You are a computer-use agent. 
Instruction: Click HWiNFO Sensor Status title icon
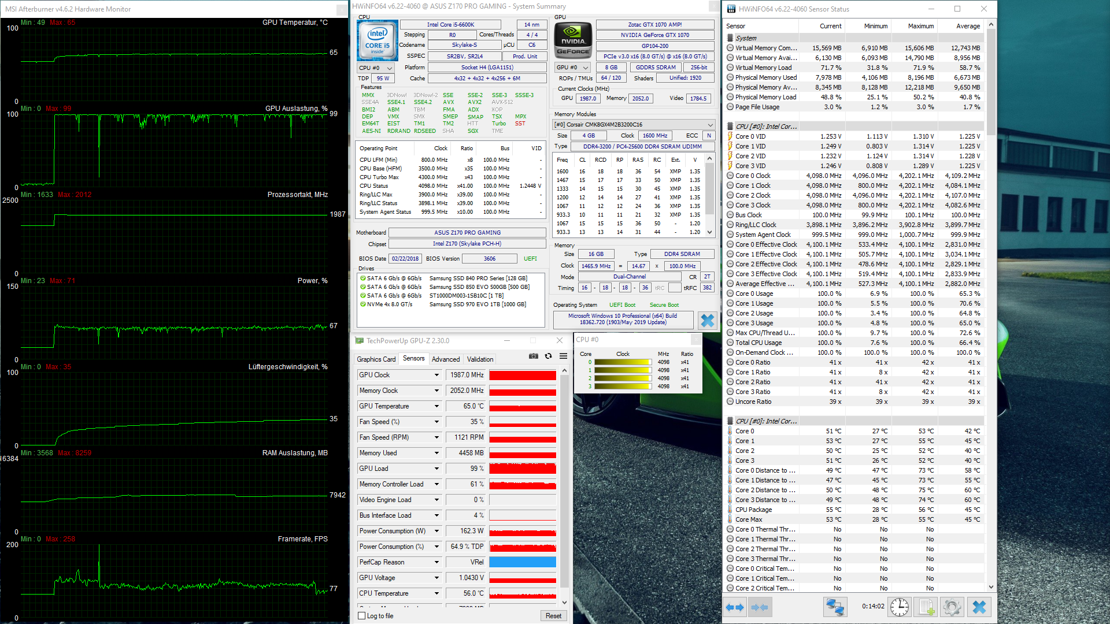[731, 9]
